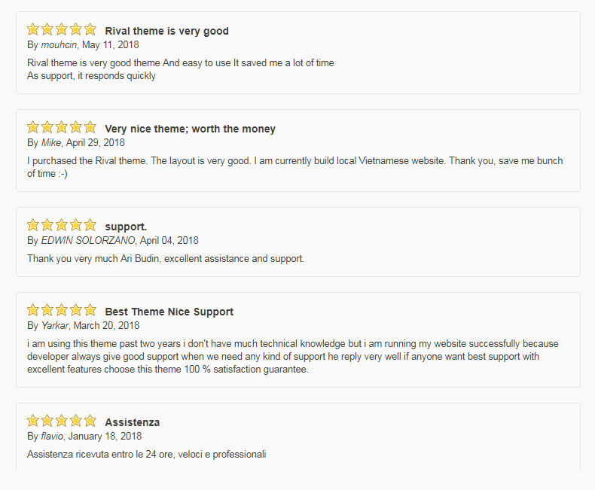Click the March 20, 2018 review date

point(106,325)
